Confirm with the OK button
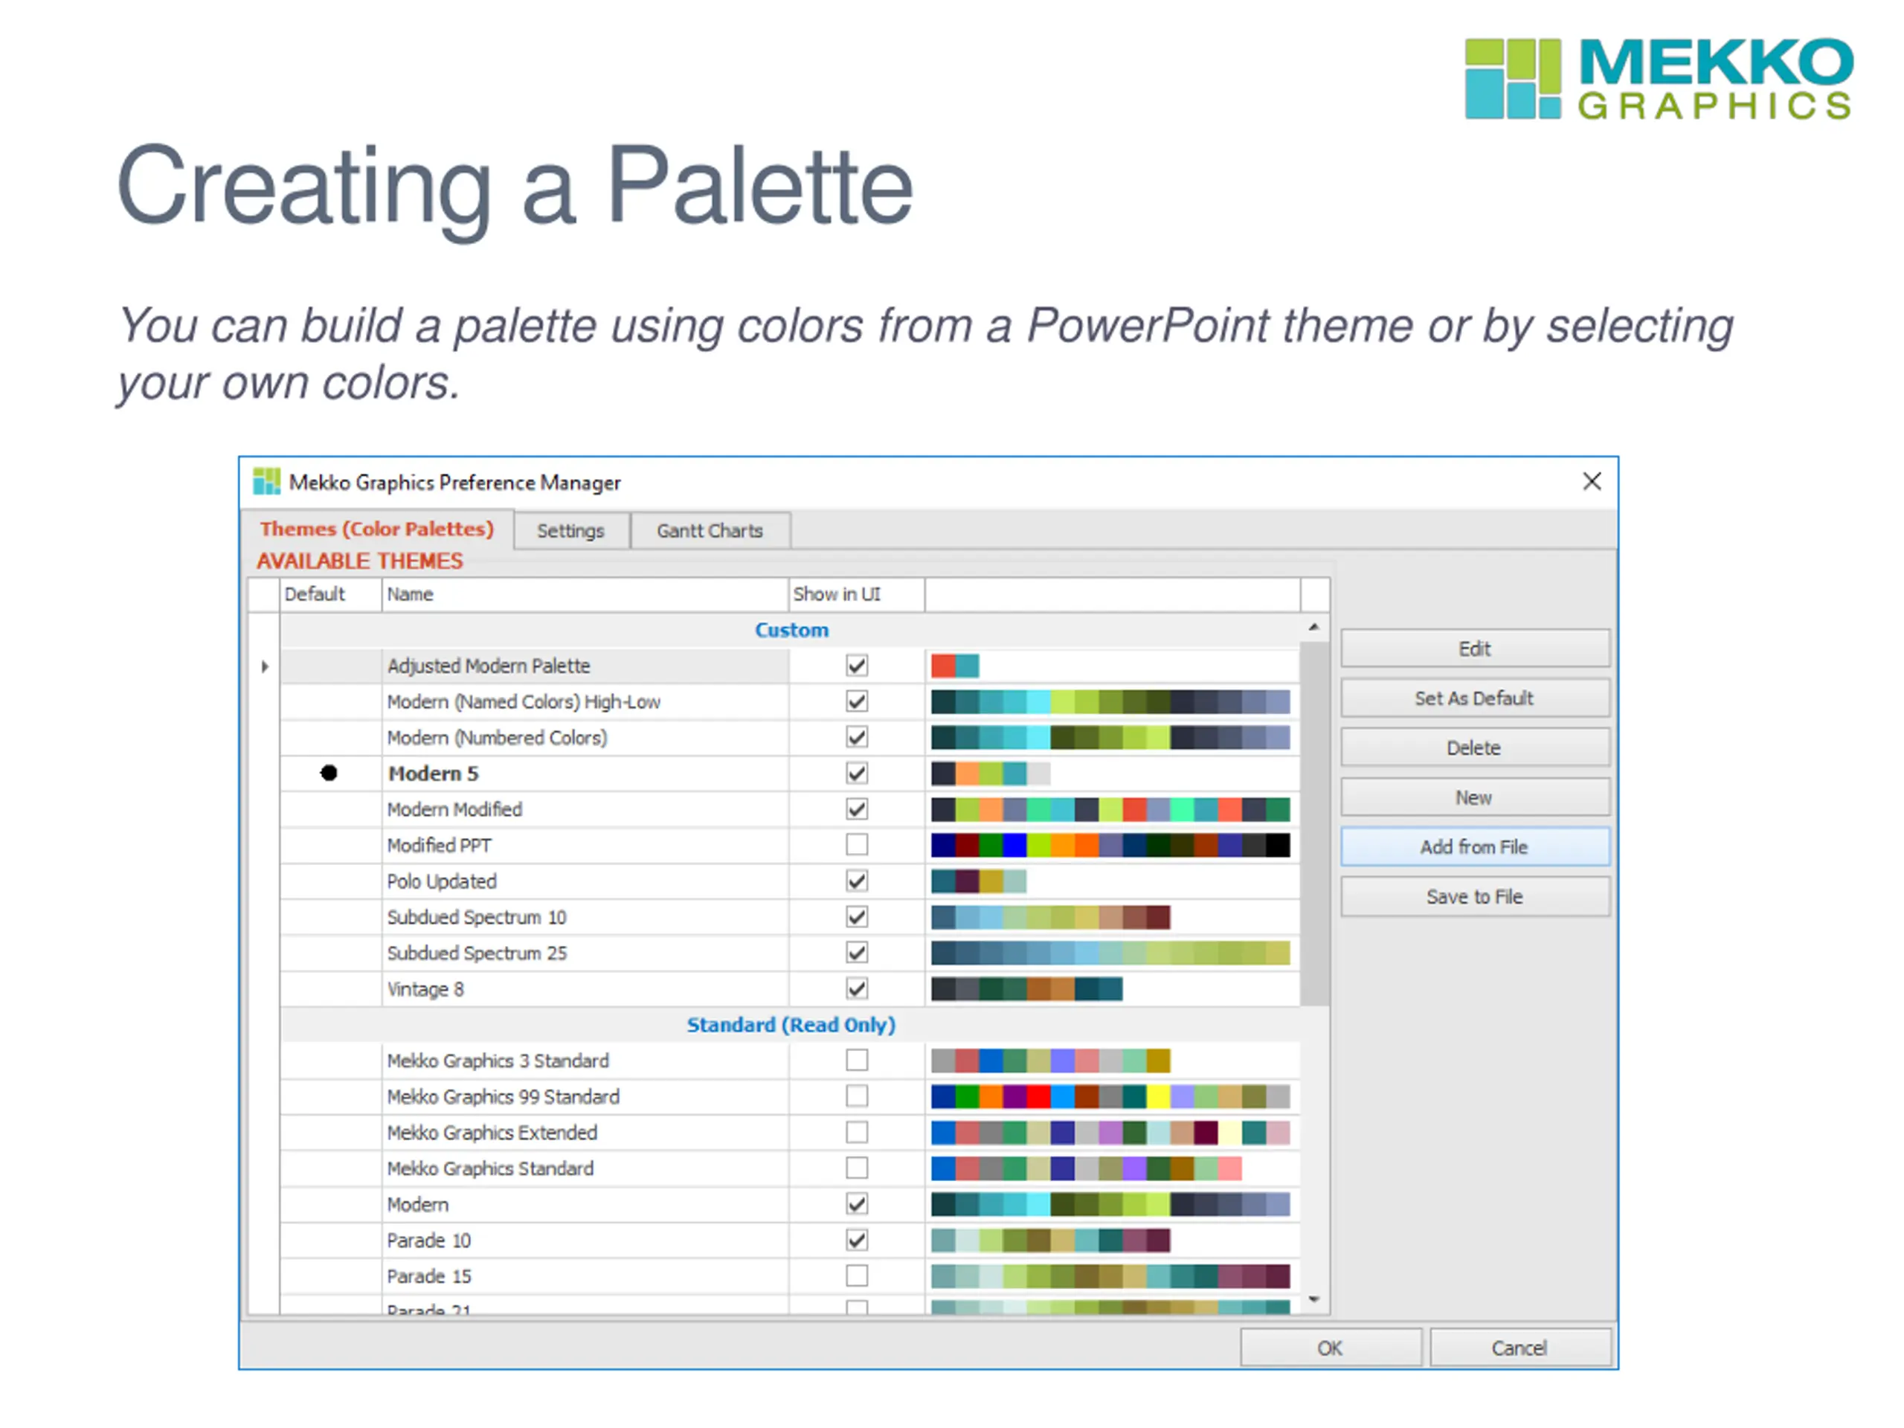The image size is (1904, 1428). click(x=1331, y=1348)
